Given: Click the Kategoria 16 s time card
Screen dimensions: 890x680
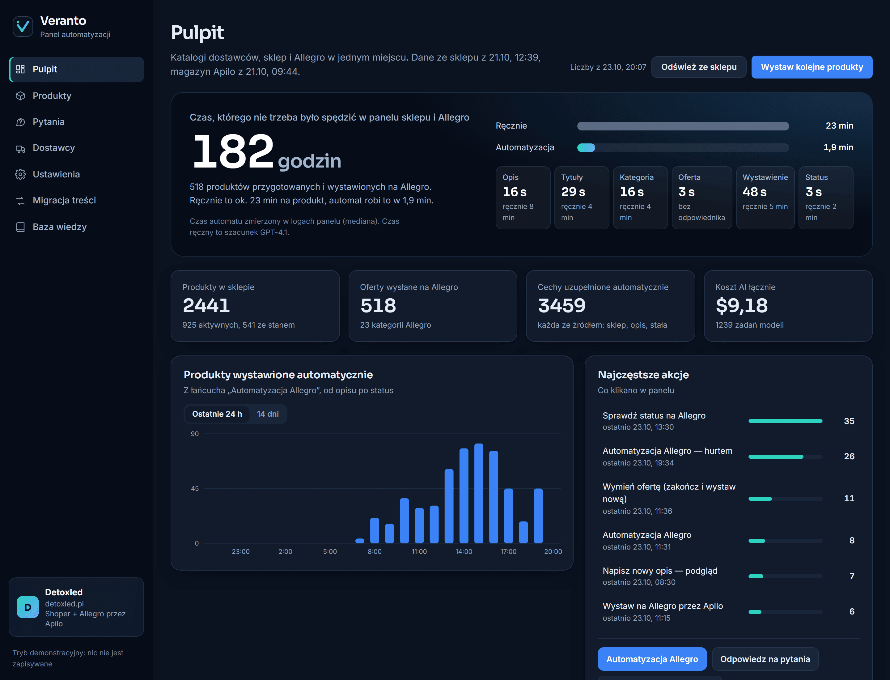Looking at the screenshot, I should point(640,198).
